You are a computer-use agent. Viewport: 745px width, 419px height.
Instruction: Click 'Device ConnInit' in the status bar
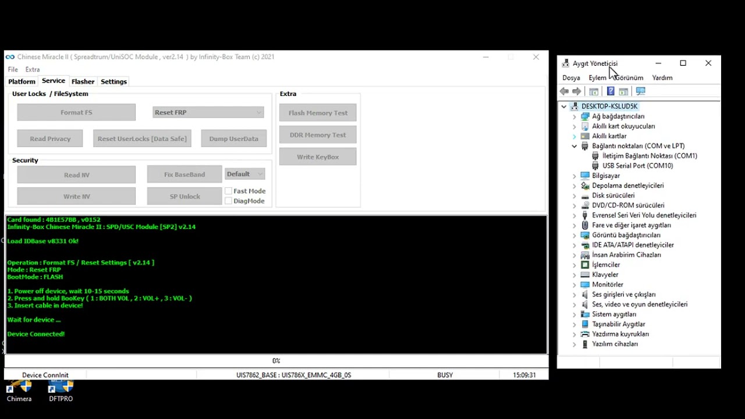coord(45,375)
